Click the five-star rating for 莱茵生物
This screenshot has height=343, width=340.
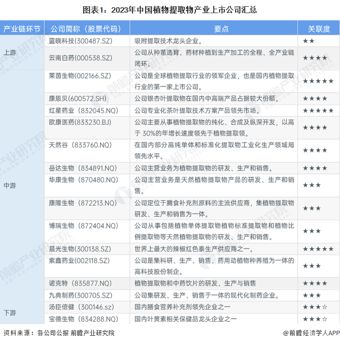pos(318,81)
